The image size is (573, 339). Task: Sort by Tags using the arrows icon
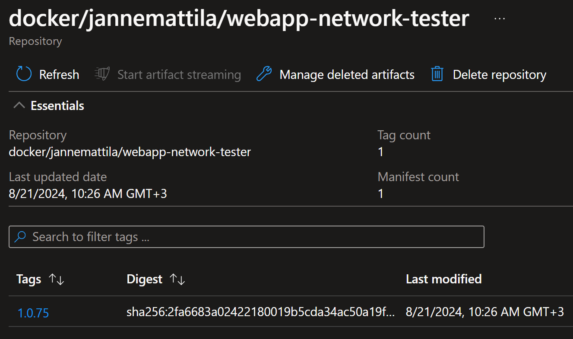(57, 279)
